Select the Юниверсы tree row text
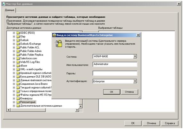The image size is (183, 129). point(26,99)
